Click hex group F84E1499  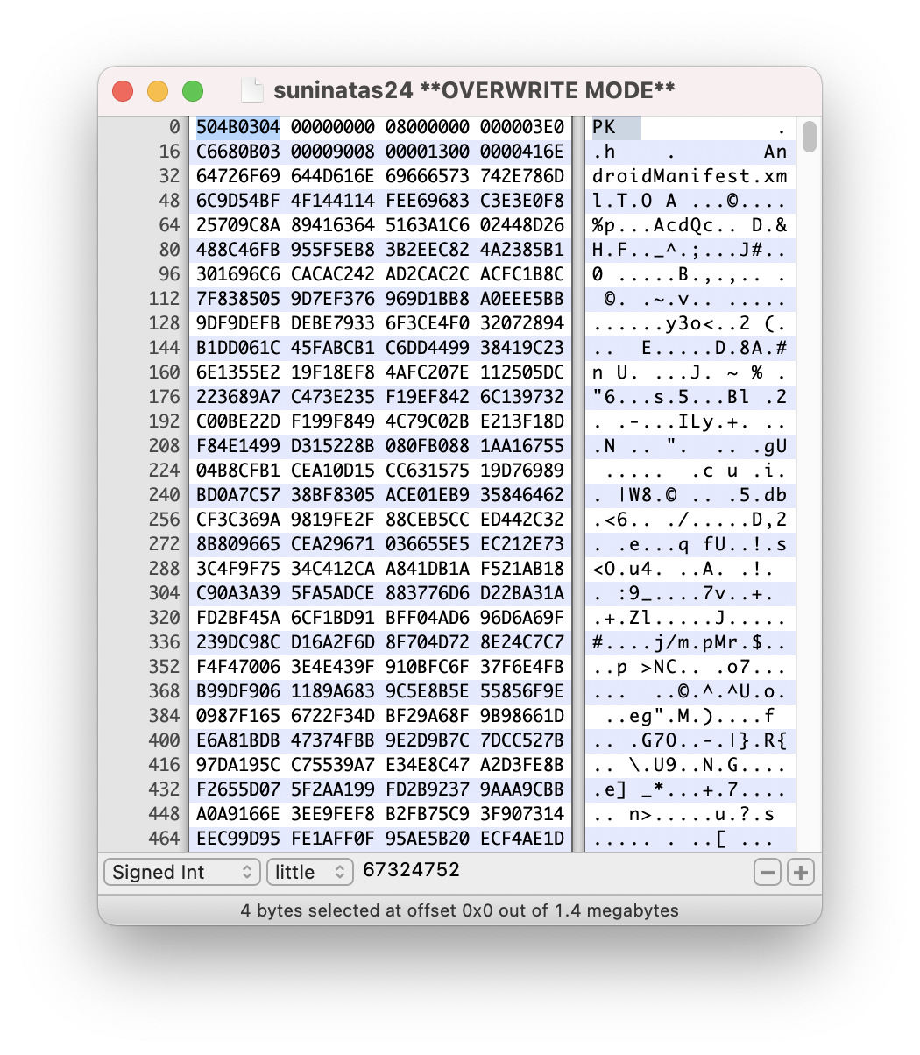click(238, 446)
